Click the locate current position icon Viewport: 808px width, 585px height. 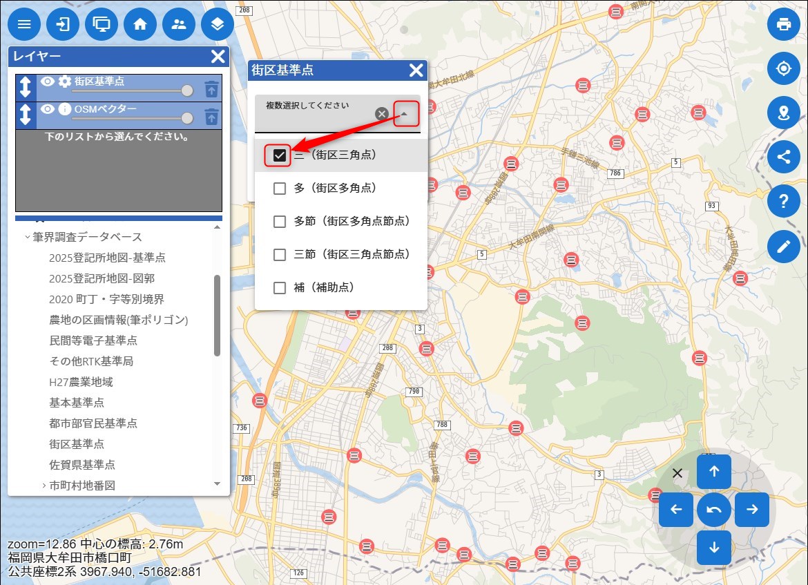coord(783,69)
